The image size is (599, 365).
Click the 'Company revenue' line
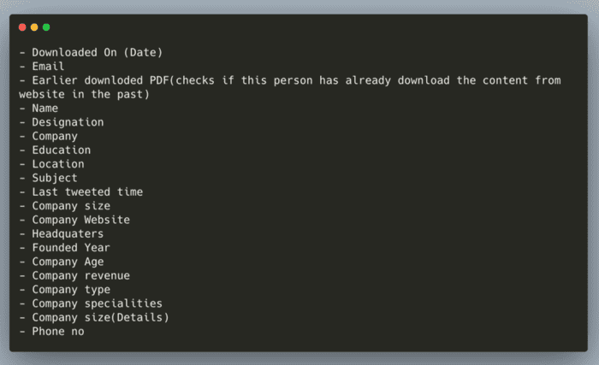[x=74, y=276]
